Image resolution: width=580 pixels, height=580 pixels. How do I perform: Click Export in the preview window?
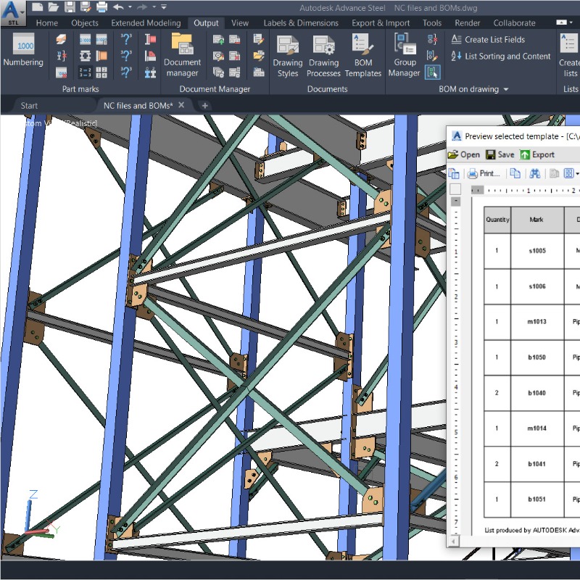click(x=537, y=154)
